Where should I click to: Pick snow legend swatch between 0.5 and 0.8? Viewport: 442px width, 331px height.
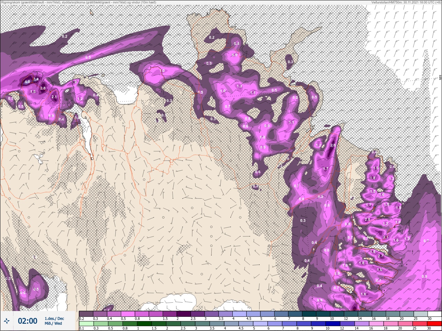click(x=128, y=314)
